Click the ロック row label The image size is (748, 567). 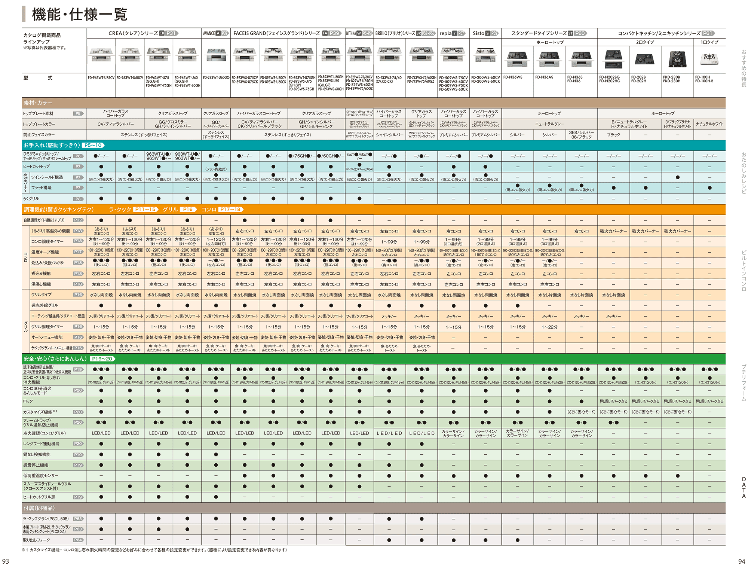(28, 401)
